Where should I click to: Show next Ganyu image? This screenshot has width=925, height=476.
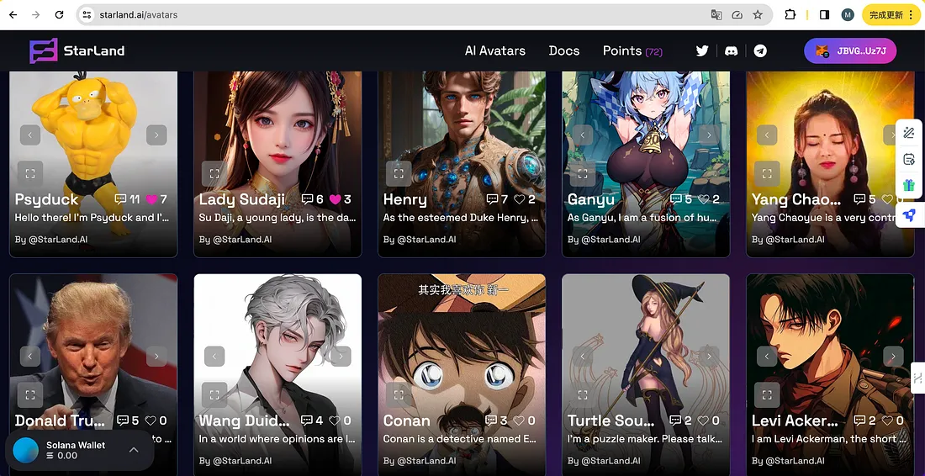[709, 135]
